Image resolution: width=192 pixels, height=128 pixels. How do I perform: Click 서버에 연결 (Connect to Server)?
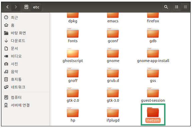tap(26, 105)
